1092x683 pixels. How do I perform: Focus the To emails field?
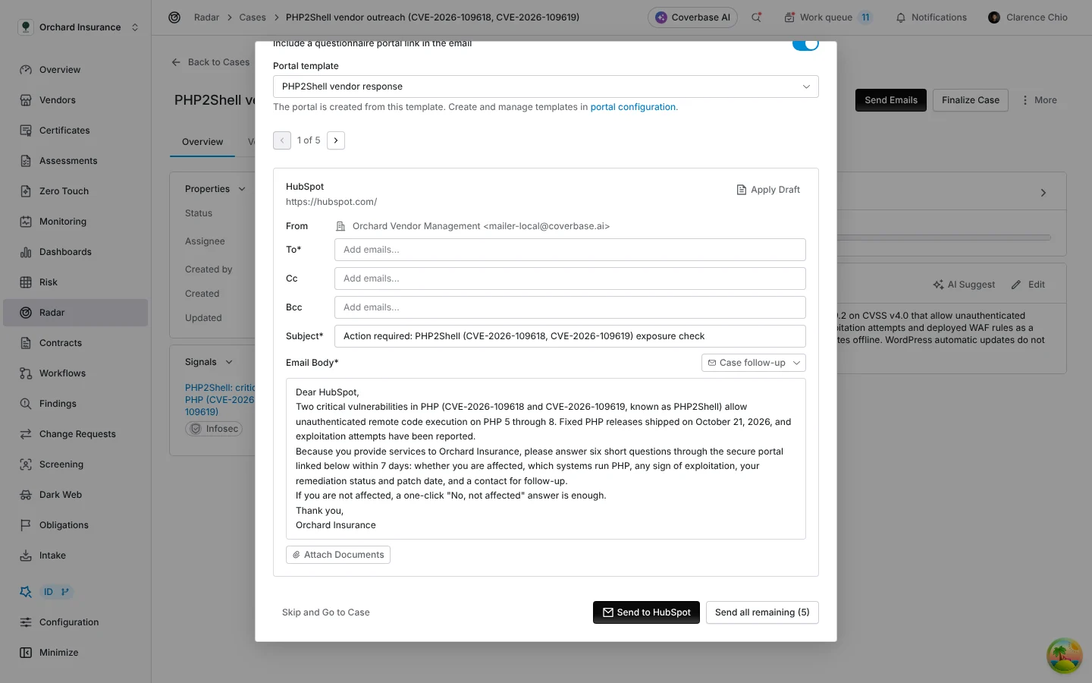tap(570, 250)
